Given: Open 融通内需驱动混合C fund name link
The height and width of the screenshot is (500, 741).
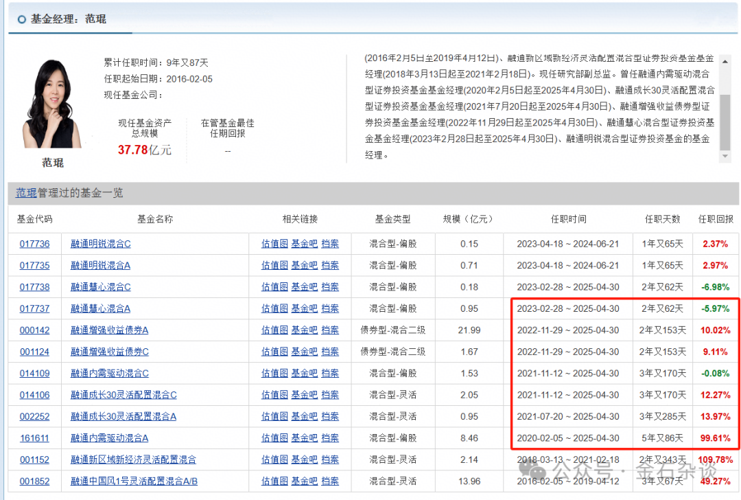Looking at the screenshot, I should 110,373.
